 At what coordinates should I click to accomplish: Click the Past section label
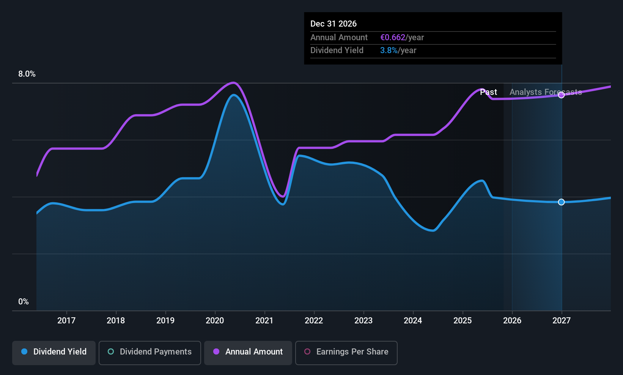pos(488,92)
